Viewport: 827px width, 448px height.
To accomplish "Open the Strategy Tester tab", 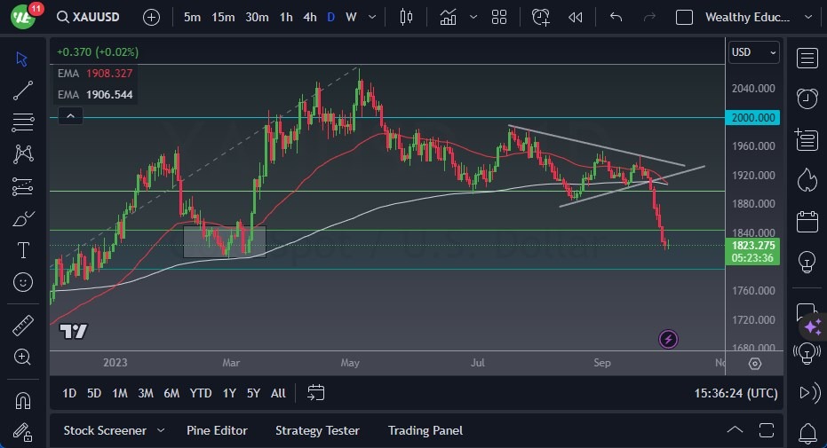I will pyautogui.click(x=317, y=430).
